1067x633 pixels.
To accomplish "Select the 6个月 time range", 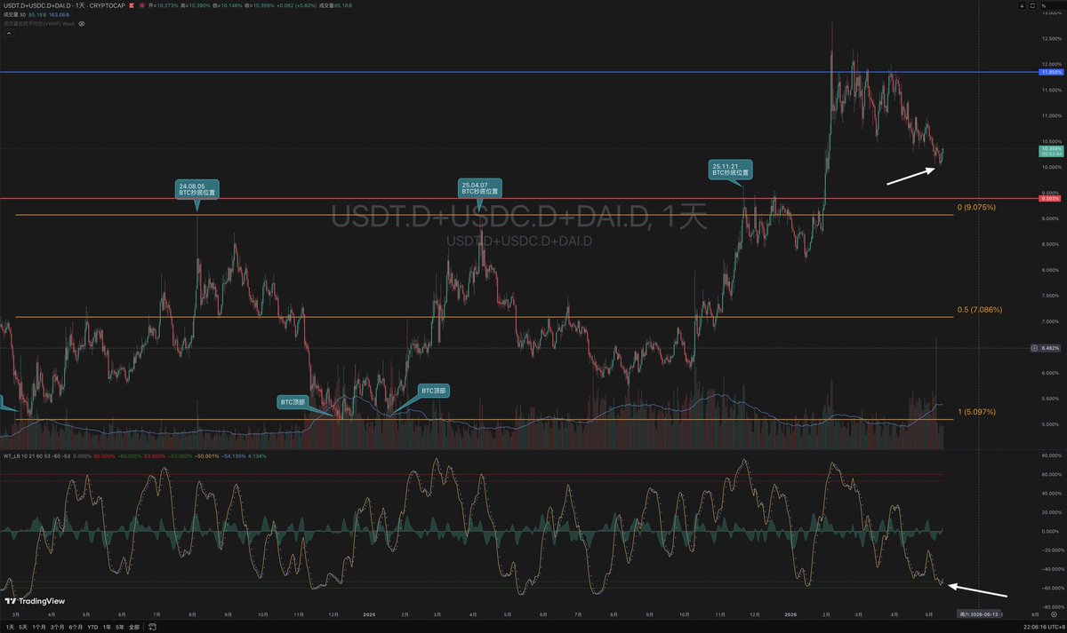I will pyautogui.click(x=76, y=627).
